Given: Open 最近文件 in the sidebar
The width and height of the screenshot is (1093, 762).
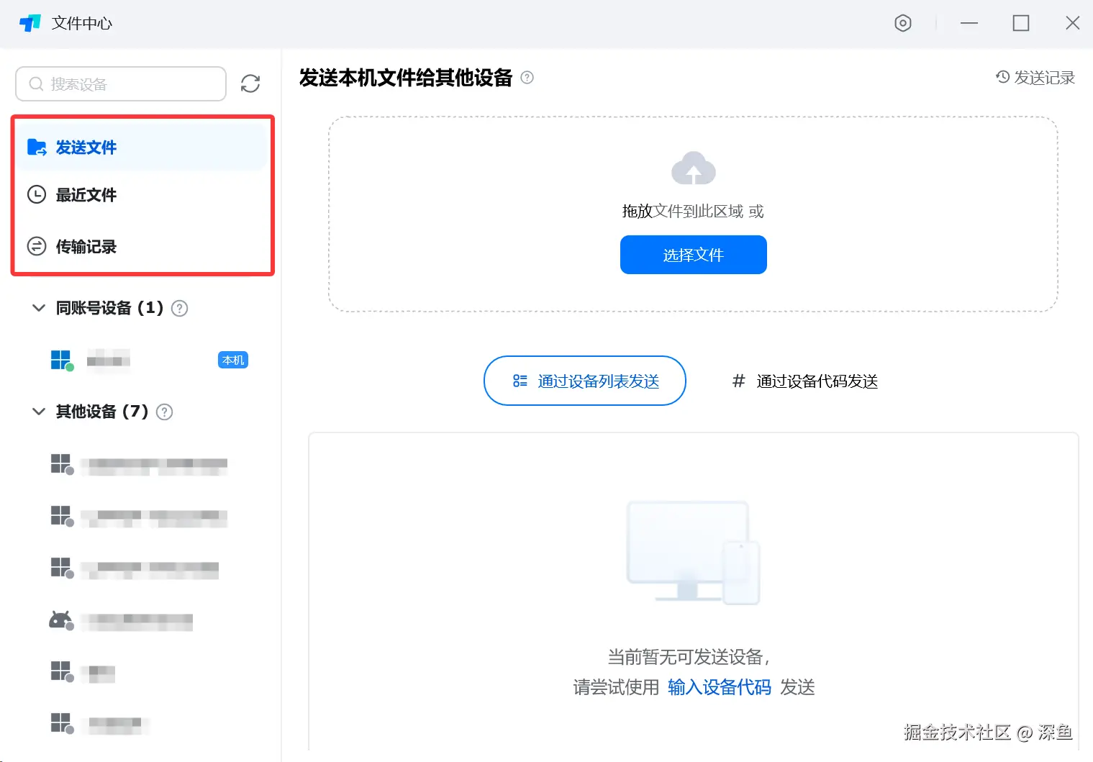Looking at the screenshot, I should 142,195.
